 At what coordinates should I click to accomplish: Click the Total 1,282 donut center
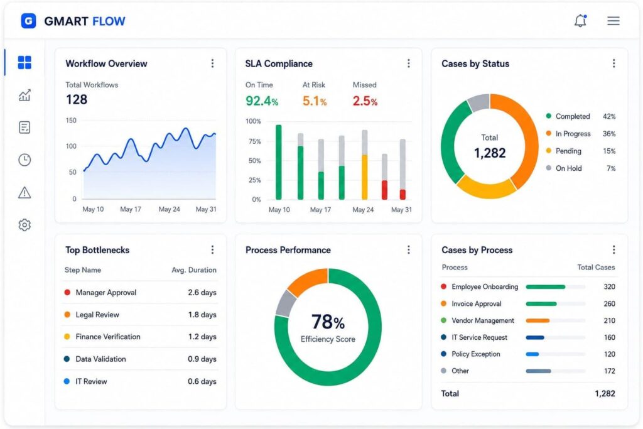[x=490, y=147]
